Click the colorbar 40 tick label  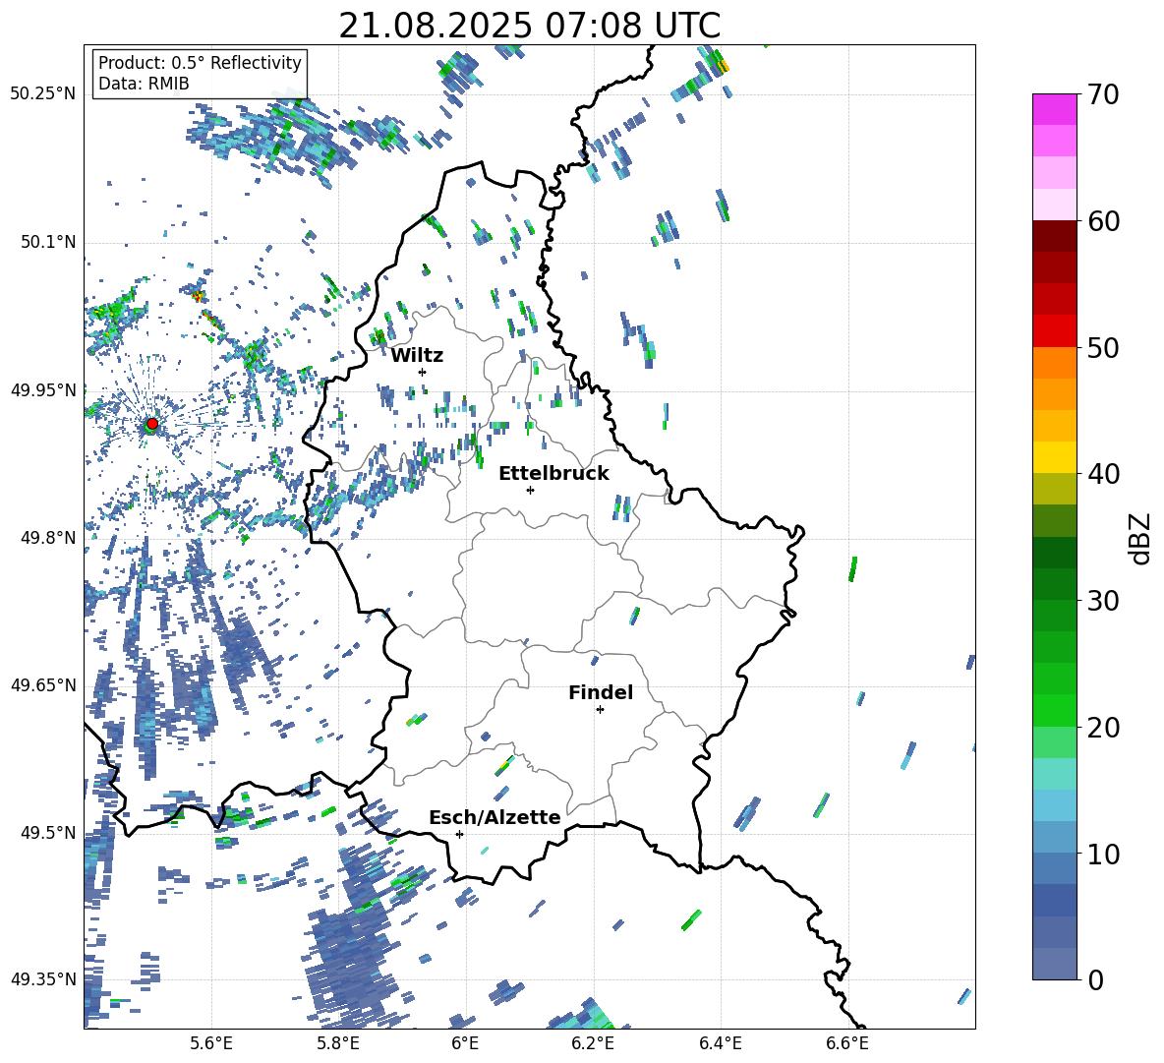coord(1103,474)
